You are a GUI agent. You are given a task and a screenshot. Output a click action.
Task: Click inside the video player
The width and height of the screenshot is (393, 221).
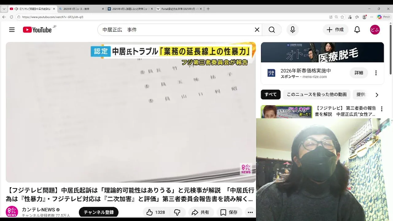pos(131,112)
